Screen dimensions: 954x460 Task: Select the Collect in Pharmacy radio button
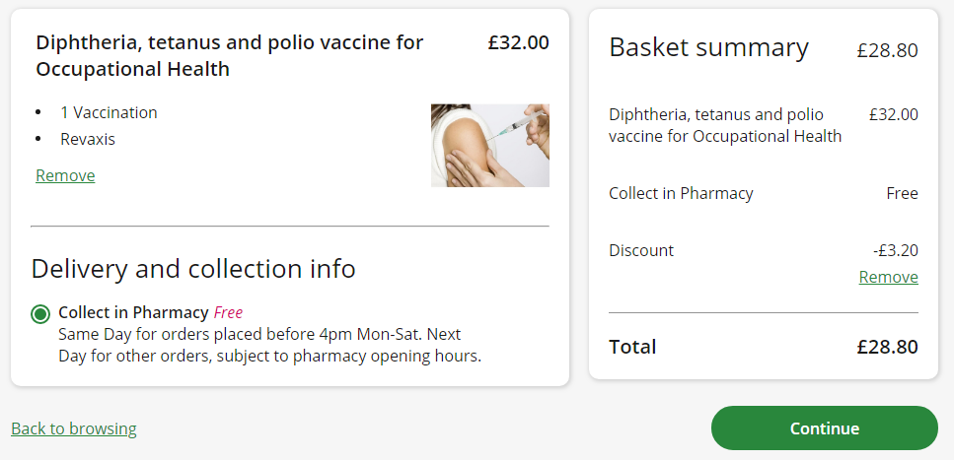(x=40, y=314)
